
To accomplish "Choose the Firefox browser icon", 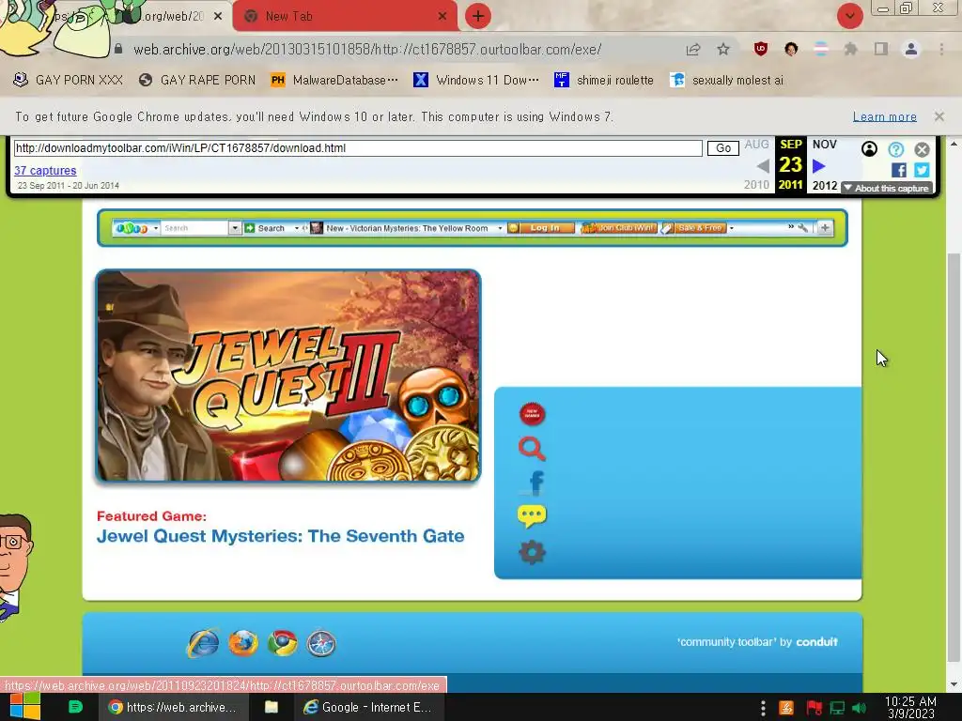I will coord(243,643).
